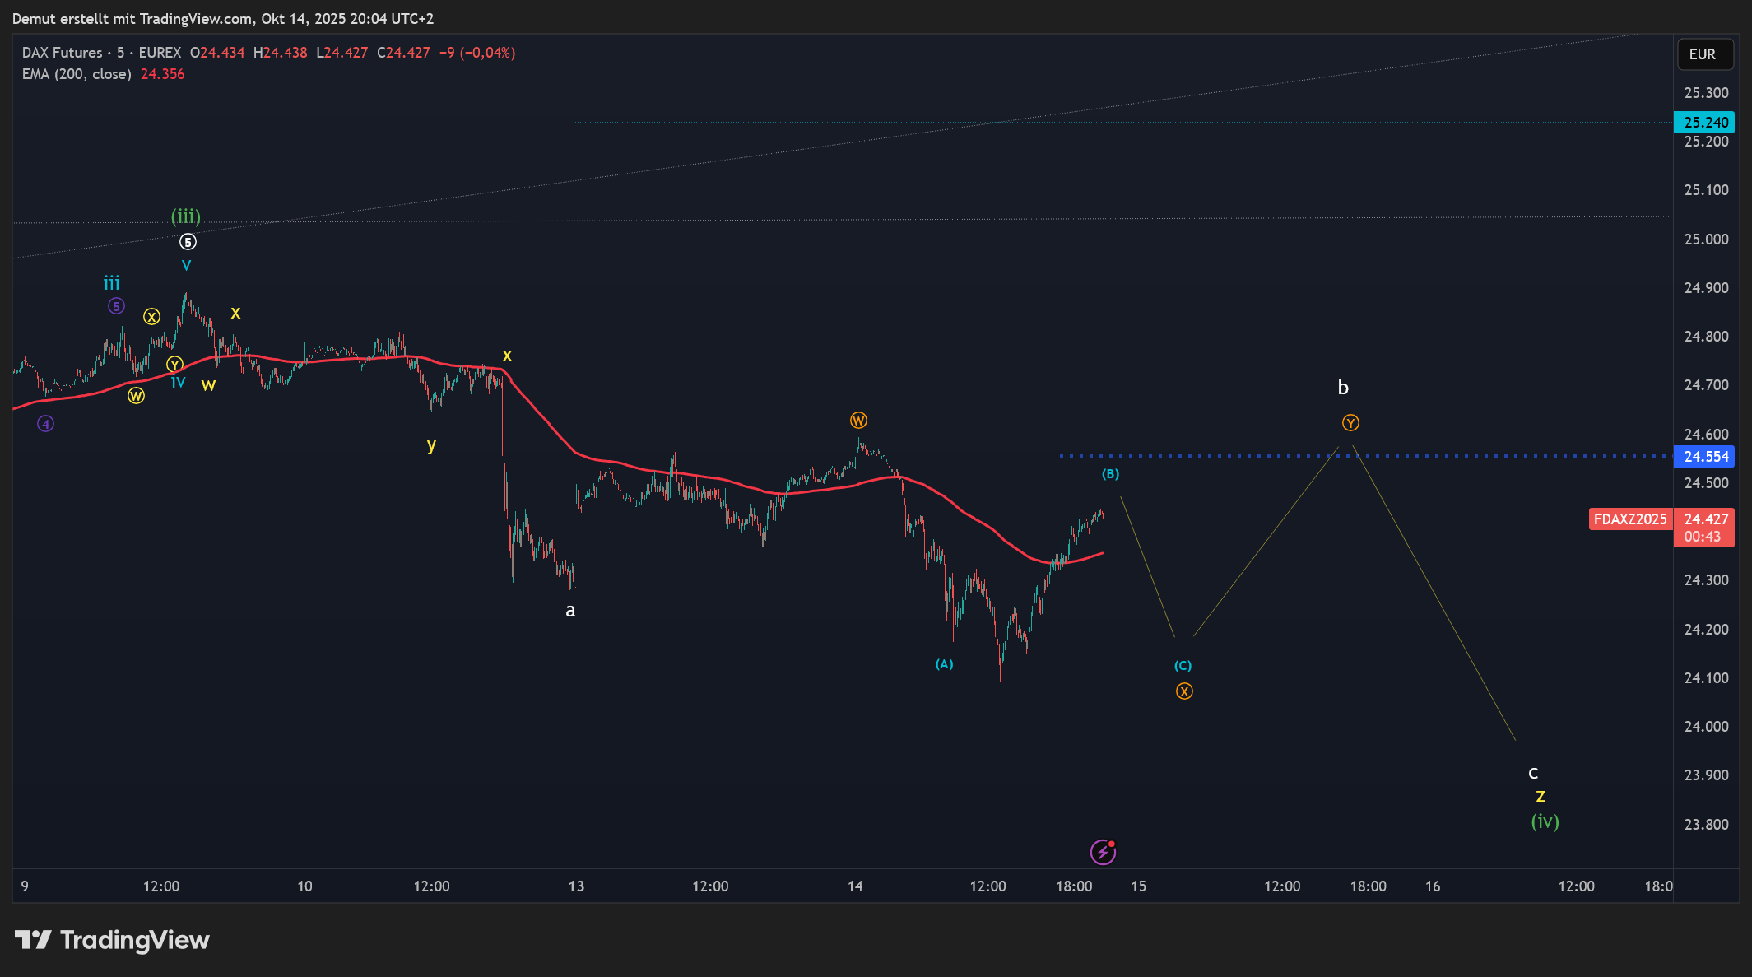Open the EUR currency selector
Image resolution: width=1752 pixels, height=977 pixels.
(1703, 54)
